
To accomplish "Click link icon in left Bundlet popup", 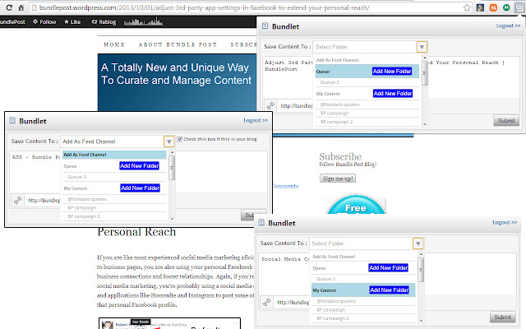I will (18, 201).
